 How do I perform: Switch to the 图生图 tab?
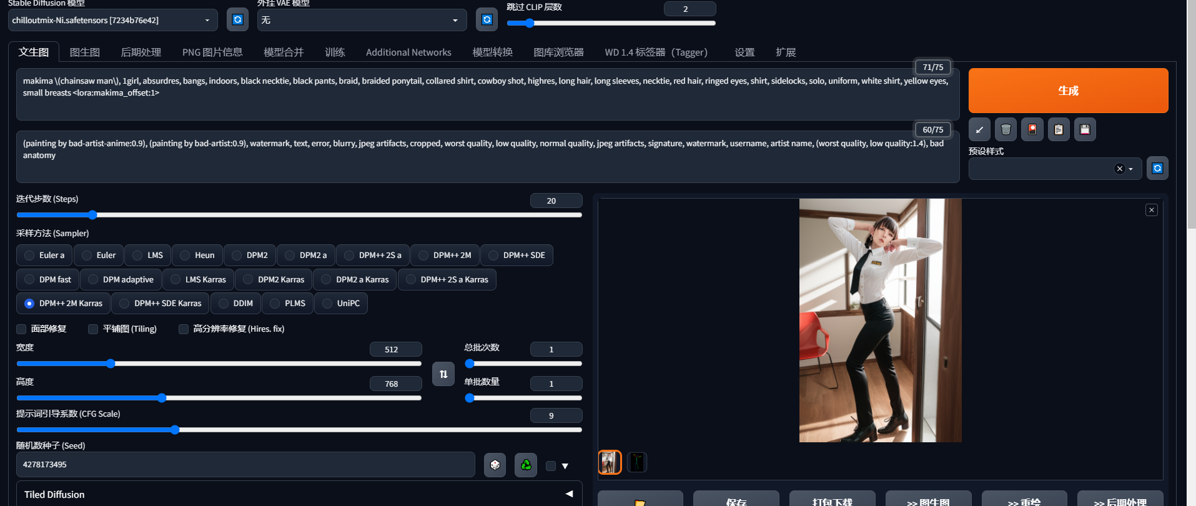[84, 52]
